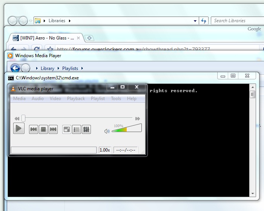Click Explorer forward navigation button
The width and height of the screenshot is (264, 211).
pos(23,21)
